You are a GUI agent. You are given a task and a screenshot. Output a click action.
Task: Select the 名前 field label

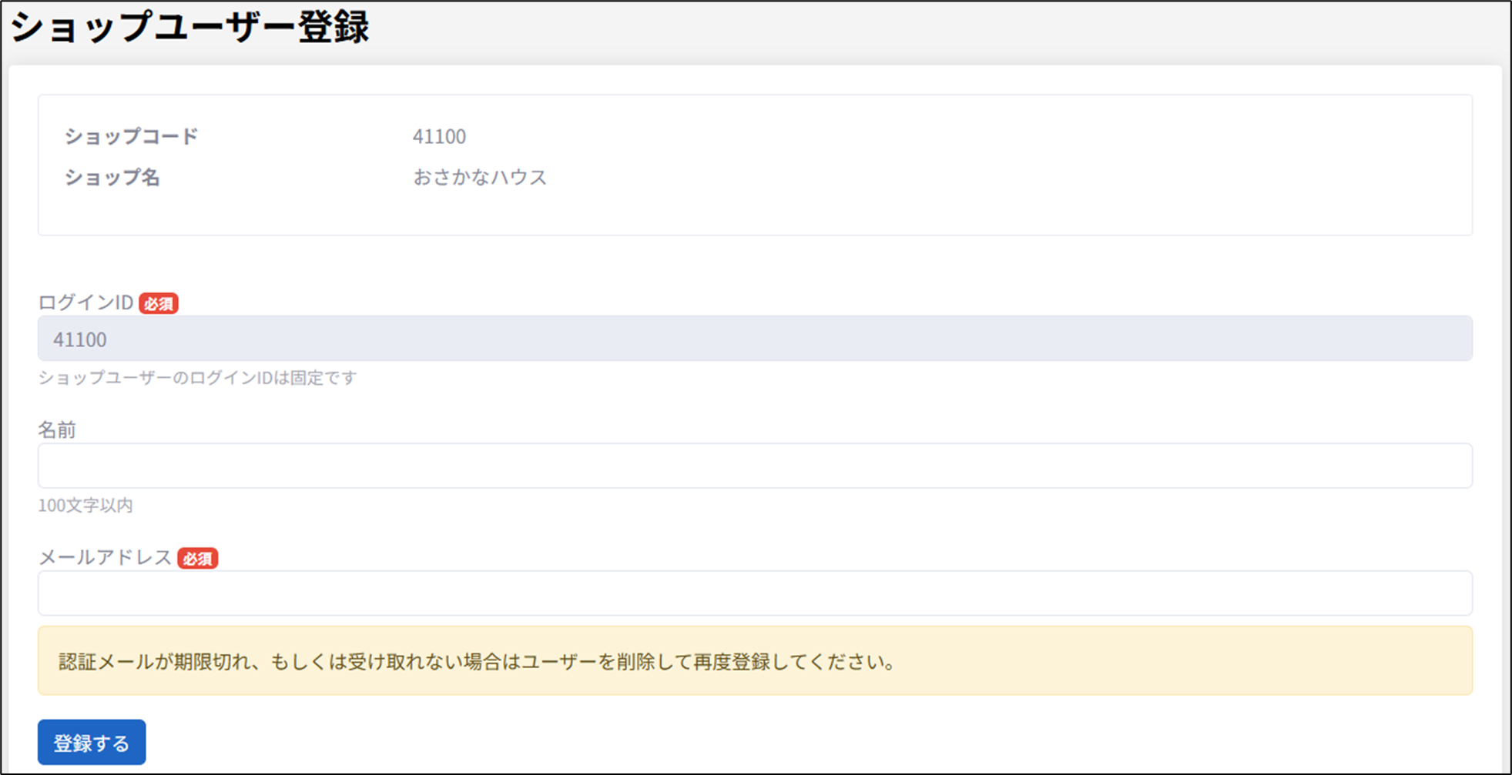click(x=57, y=430)
